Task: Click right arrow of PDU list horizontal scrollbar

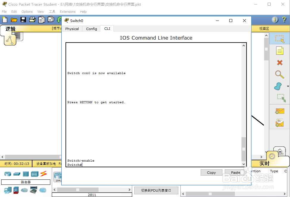Action: (284, 194)
